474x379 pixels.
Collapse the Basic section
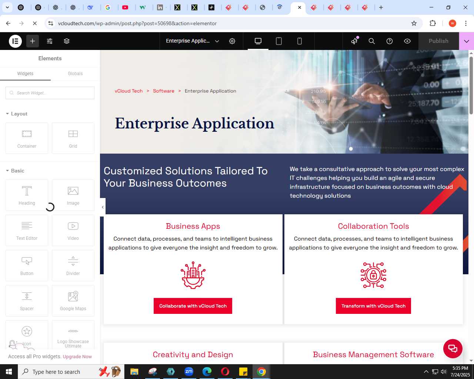click(15, 171)
